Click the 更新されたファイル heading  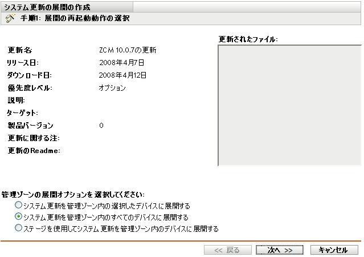pos(248,39)
